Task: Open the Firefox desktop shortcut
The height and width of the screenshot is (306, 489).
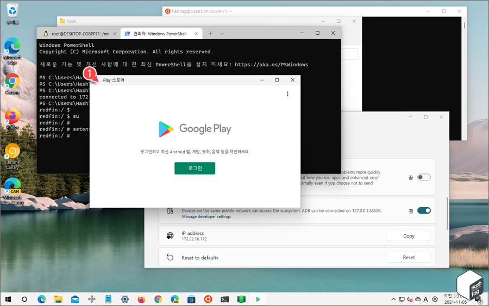Action: 12,119
